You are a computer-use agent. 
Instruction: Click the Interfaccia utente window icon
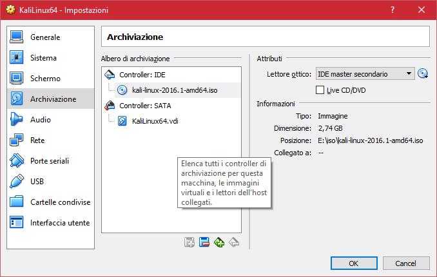[17, 222]
